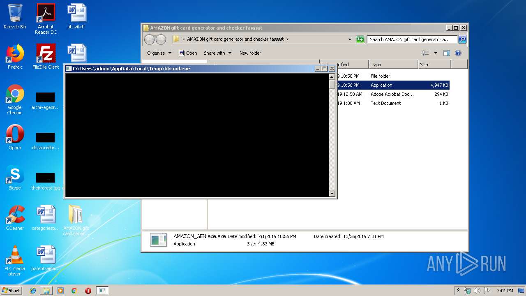Open FileZilla Client shortcut
This screenshot has height=296, width=526.
pyautogui.click(x=46, y=57)
